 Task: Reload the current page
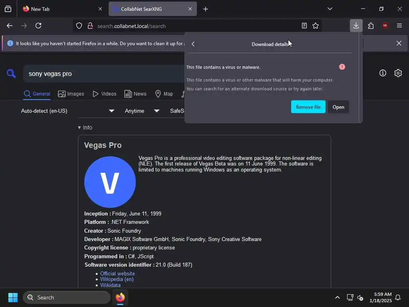click(x=38, y=26)
